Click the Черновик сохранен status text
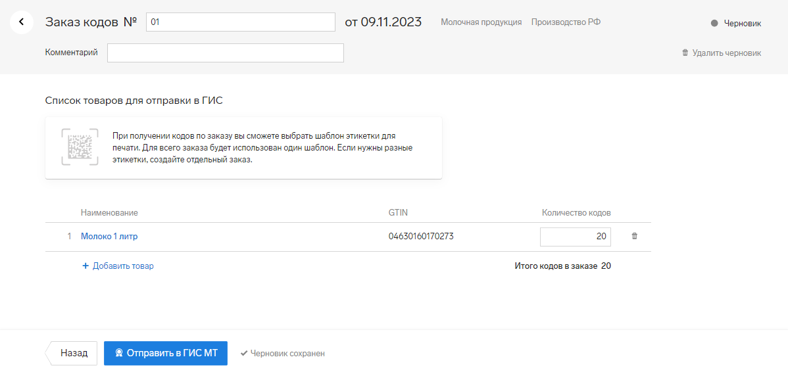This screenshot has height=376, width=788. click(282, 354)
